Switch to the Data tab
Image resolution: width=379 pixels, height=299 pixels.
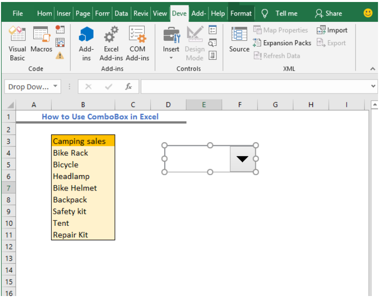point(121,13)
